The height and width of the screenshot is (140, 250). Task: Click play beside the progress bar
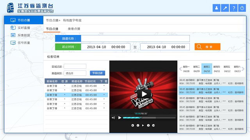(x=120, y=117)
